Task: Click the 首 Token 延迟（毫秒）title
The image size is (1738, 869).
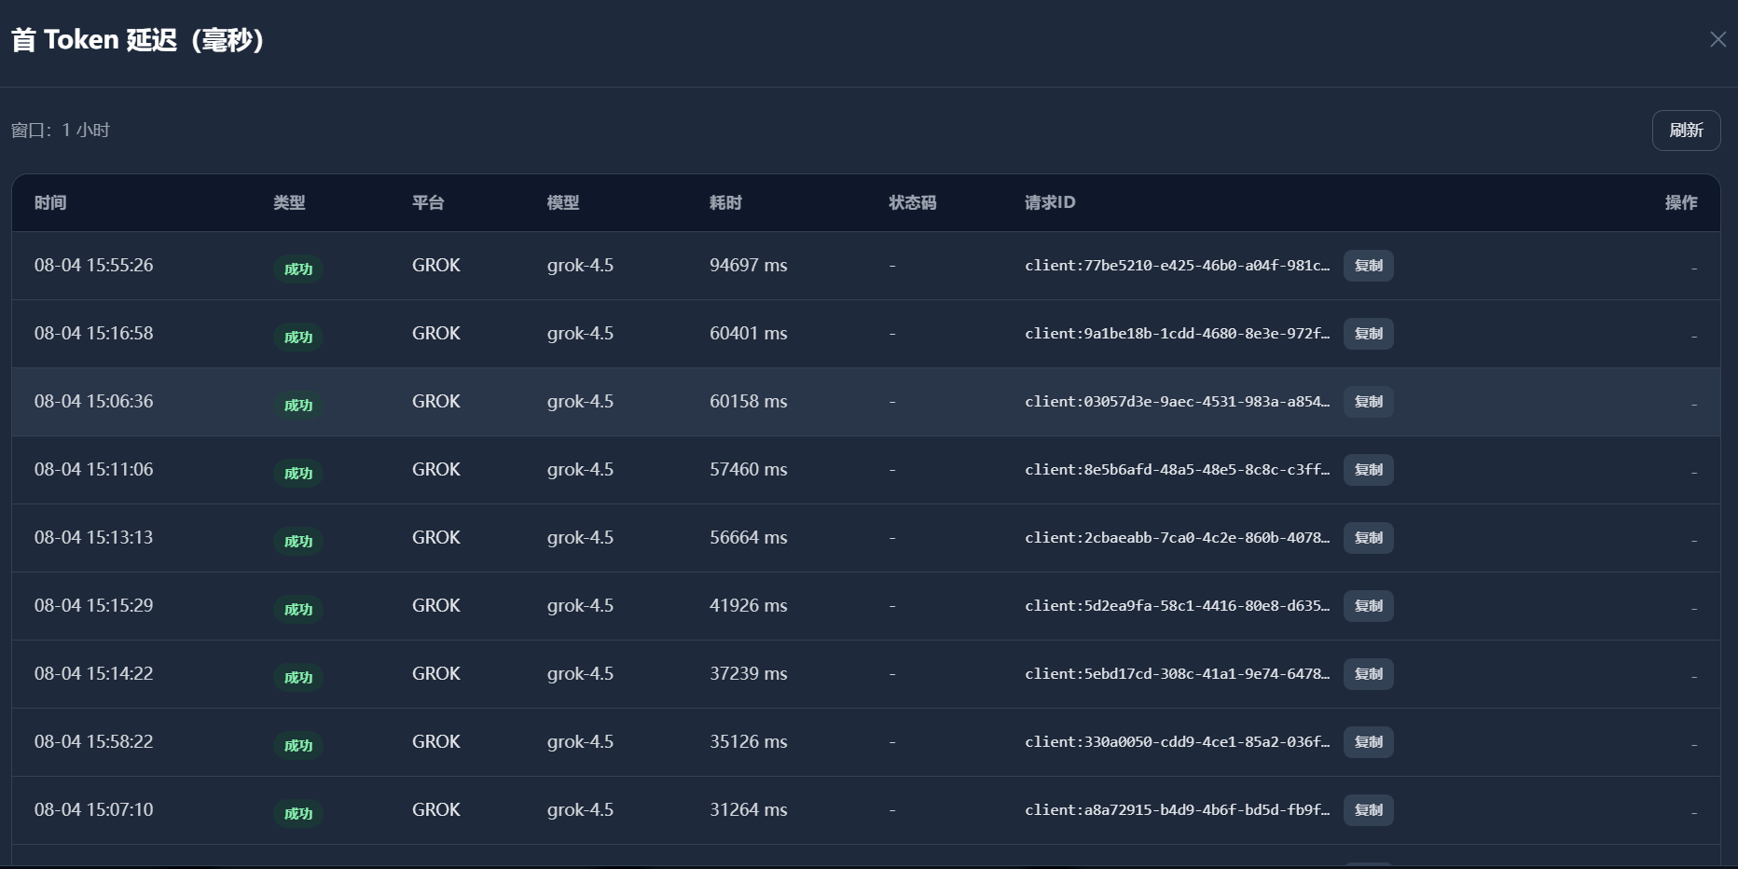Action: click(138, 40)
